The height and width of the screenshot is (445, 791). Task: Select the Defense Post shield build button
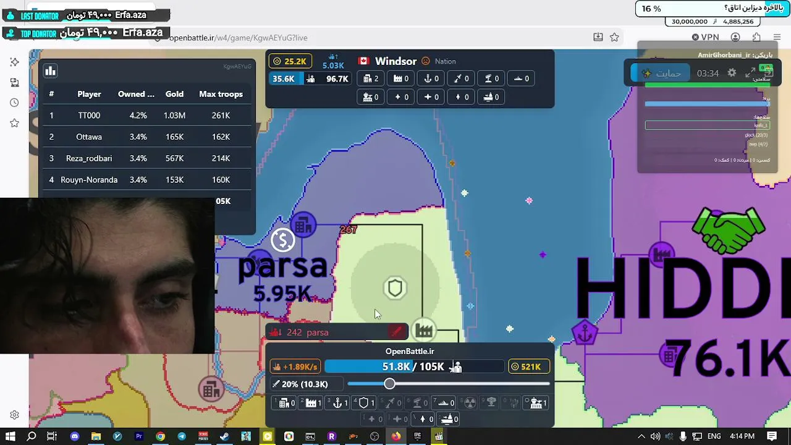tap(365, 403)
